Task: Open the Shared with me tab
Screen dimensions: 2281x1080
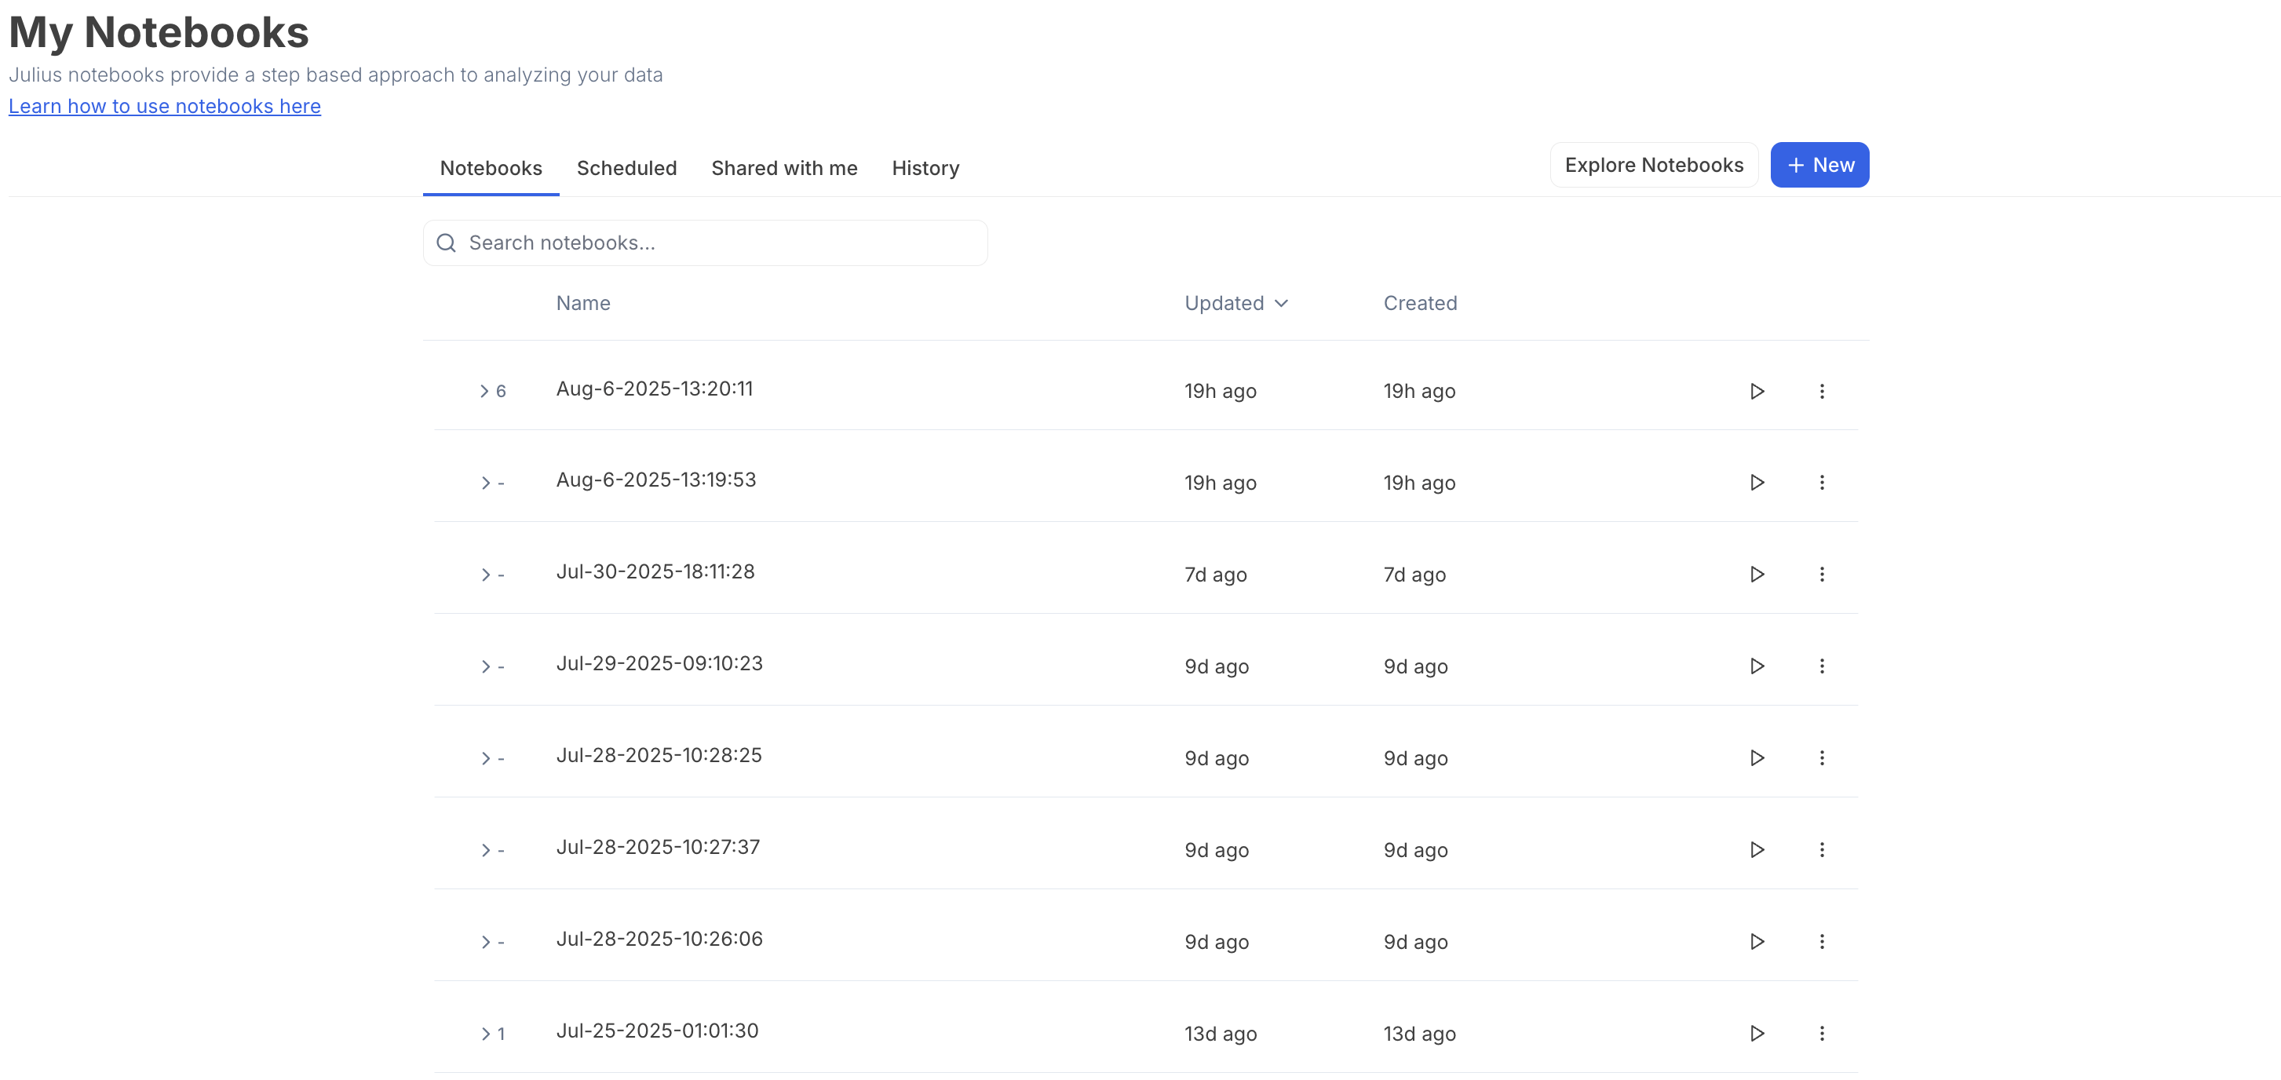Action: coord(783,168)
